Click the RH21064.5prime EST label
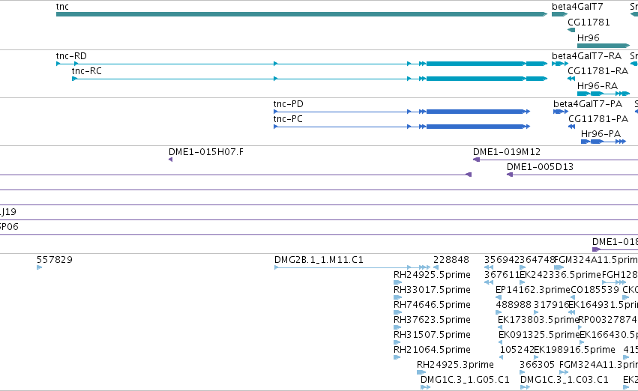The width and height of the screenshot is (638, 391). 432,350
